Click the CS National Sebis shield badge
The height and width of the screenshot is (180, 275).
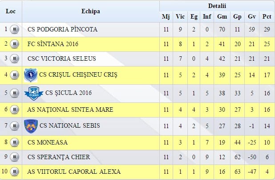[30, 125]
